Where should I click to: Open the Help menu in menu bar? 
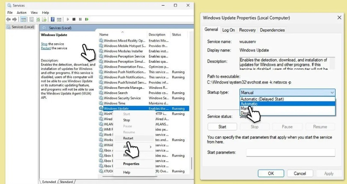(x=45, y=12)
